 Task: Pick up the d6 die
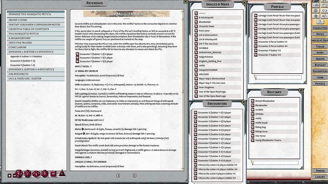(53, 174)
